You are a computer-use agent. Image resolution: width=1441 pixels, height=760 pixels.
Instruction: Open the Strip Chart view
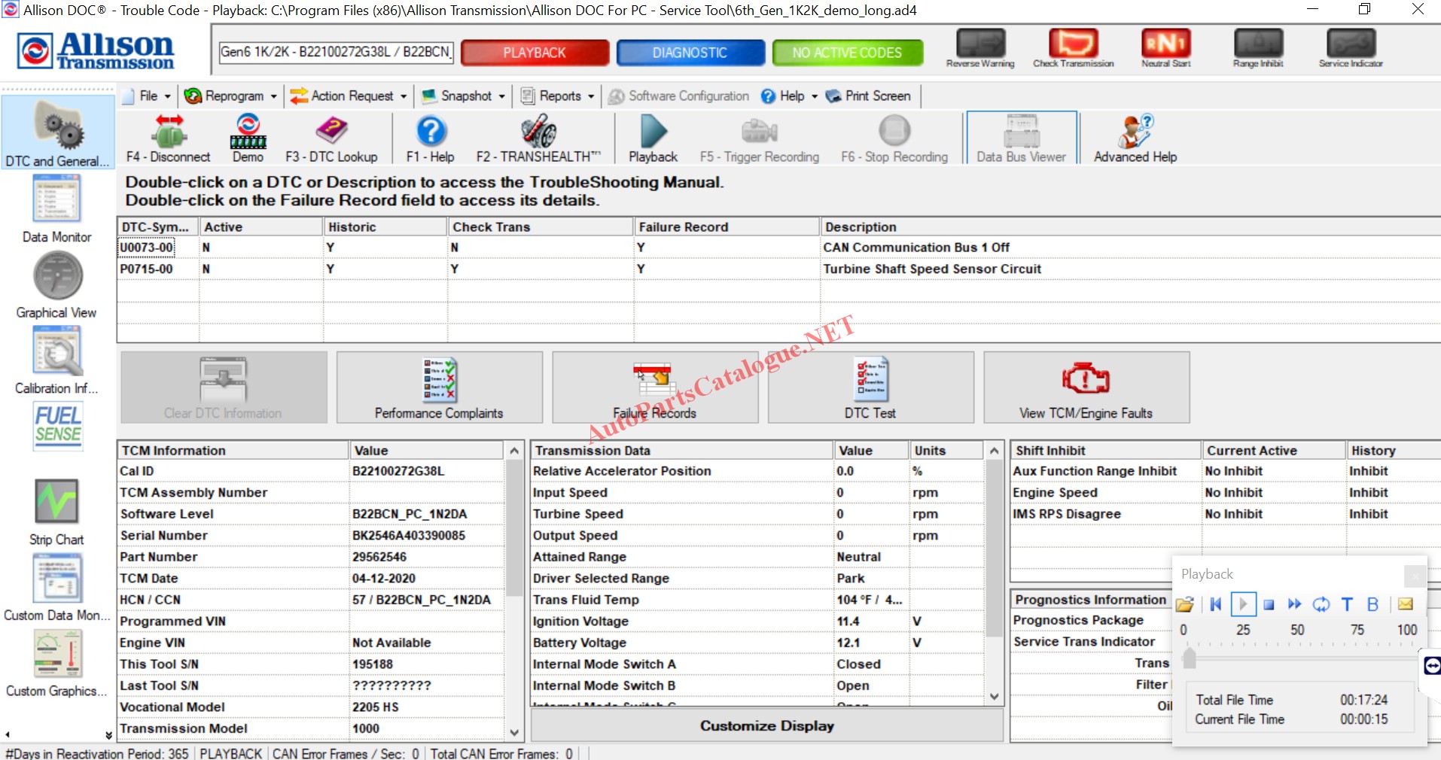pos(56,512)
